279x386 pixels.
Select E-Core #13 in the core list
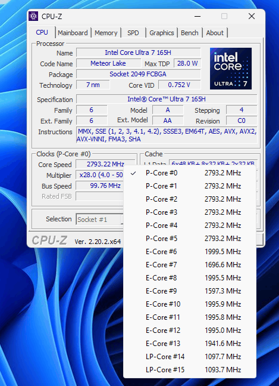click(x=190, y=344)
